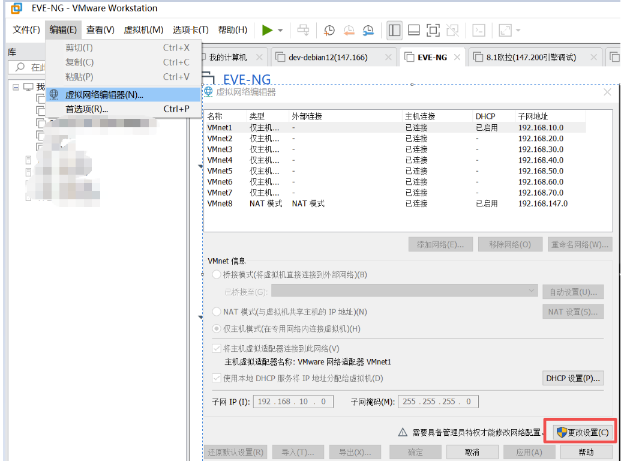621x461 pixels.
Task: Click the globe icon in network editor title
Action: pos(208,92)
